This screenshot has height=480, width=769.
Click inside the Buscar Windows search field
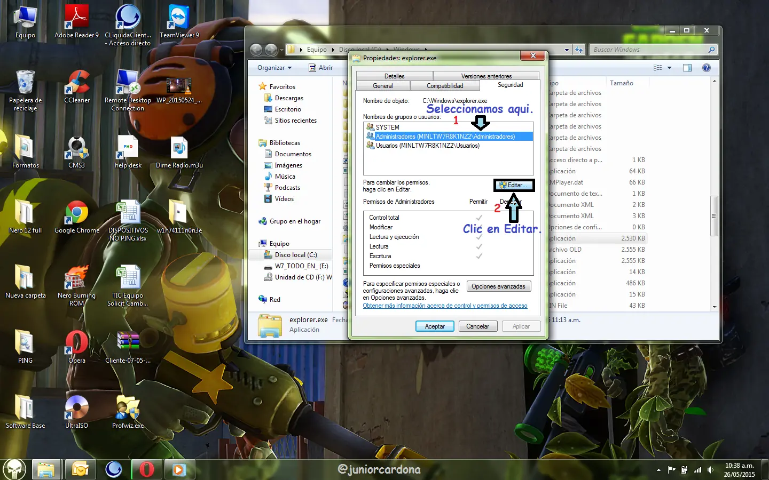point(648,50)
